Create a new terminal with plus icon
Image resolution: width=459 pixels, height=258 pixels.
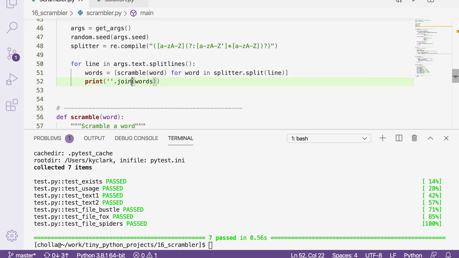point(383,138)
